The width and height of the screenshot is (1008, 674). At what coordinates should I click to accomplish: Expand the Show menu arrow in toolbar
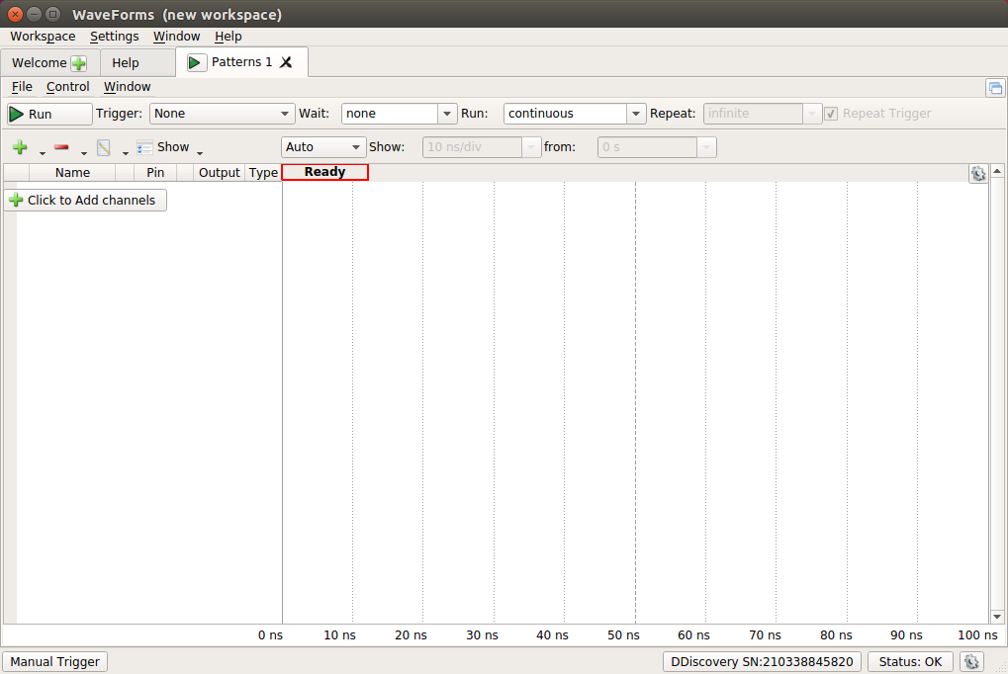200,152
